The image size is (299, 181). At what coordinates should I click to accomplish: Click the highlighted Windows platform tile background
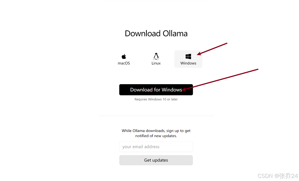click(188, 59)
